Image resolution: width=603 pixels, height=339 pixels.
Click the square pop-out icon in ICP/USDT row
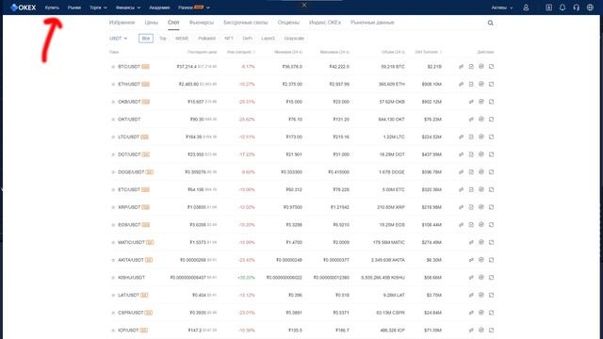click(492, 331)
